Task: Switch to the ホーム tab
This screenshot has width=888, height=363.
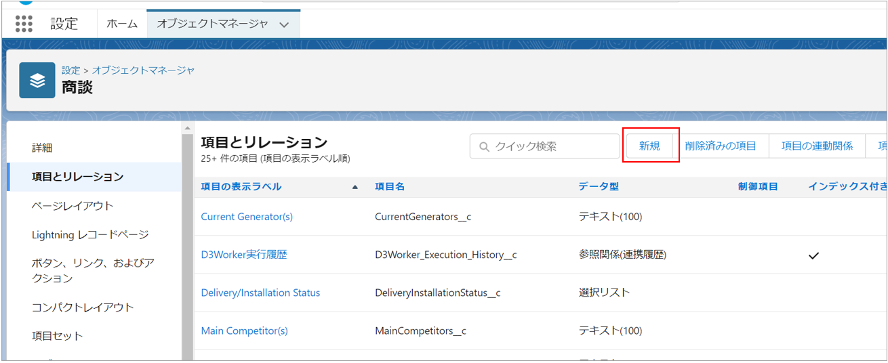Action: 122,24
